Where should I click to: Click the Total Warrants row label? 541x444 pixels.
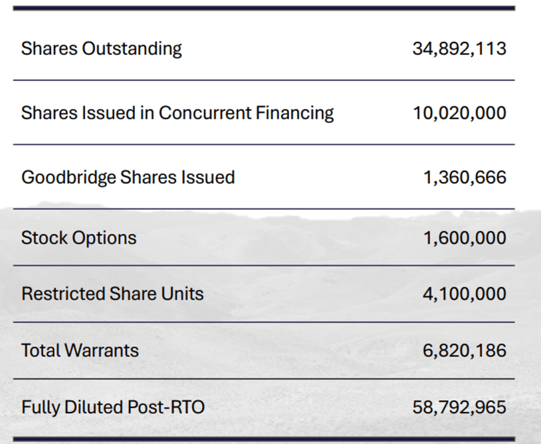point(80,351)
